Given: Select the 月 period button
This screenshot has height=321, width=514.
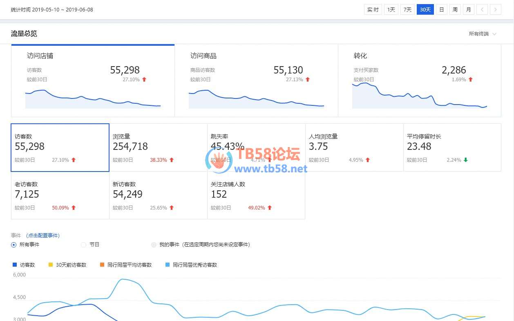Looking at the screenshot, I should [468, 9].
